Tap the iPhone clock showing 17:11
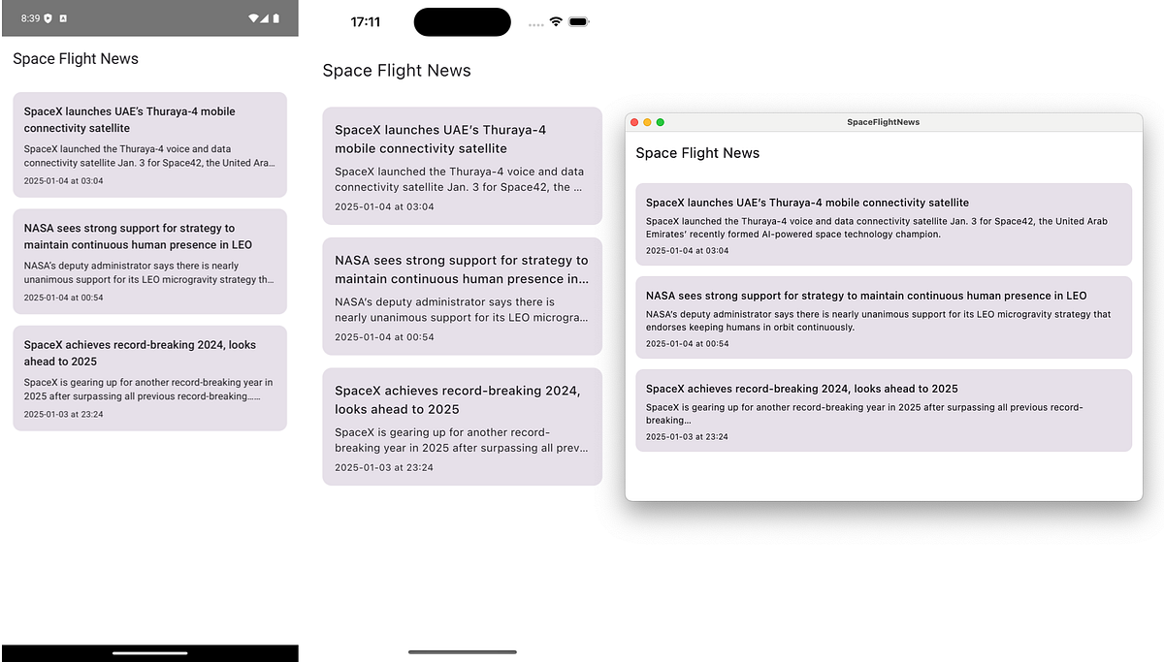Image resolution: width=1164 pixels, height=662 pixels. click(x=366, y=21)
